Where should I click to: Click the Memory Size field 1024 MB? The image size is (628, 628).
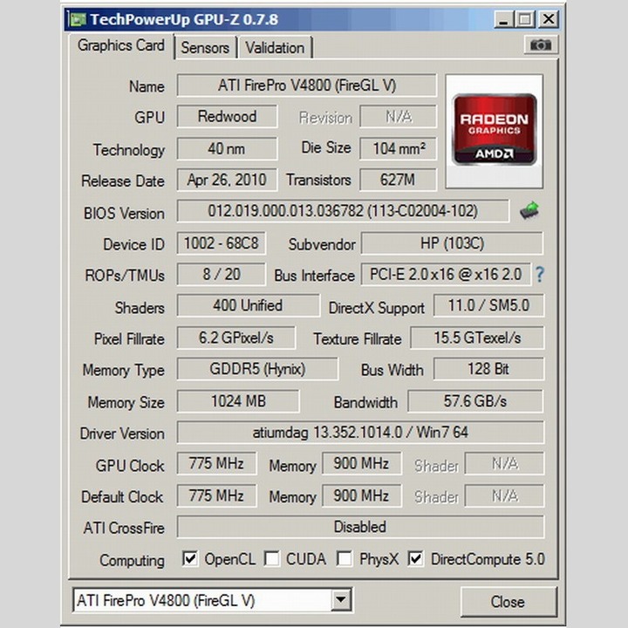coord(238,401)
